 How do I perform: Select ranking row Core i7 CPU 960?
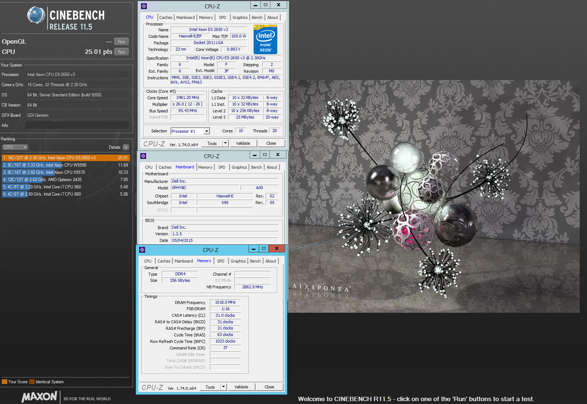tap(66, 187)
